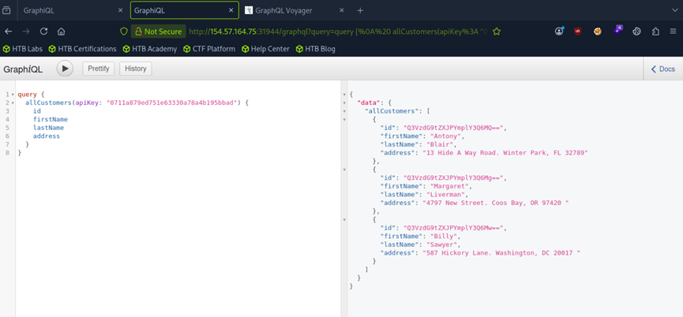
Task: Collapse the "data" object in results
Action: tap(344, 103)
